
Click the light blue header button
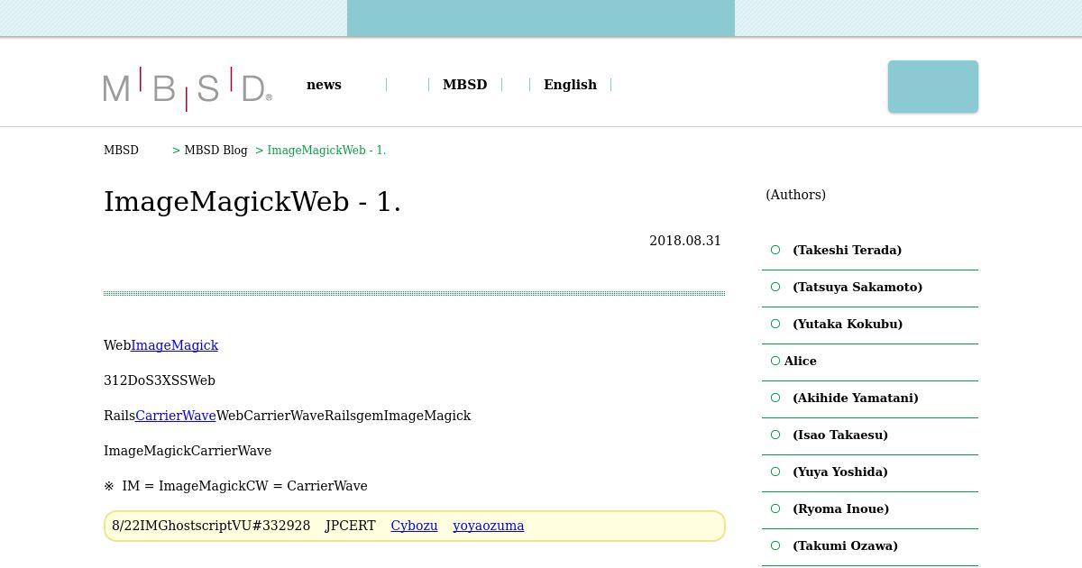(933, 87)
